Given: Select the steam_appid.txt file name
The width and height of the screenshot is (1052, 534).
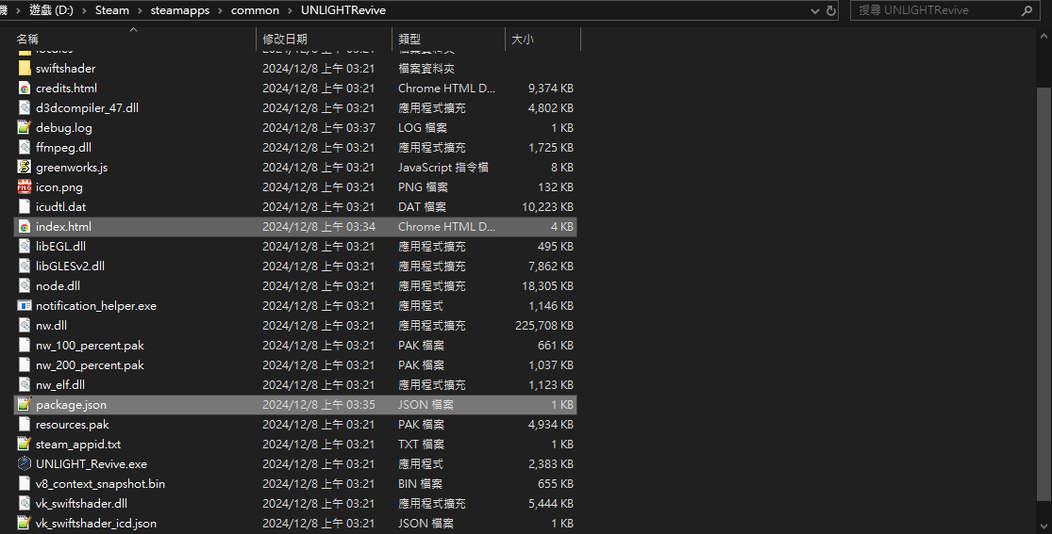Looking at the screenshot, I should click(x=78, y=445).
